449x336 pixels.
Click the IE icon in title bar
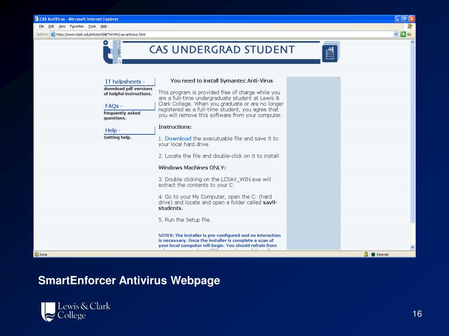pos(36,19)
